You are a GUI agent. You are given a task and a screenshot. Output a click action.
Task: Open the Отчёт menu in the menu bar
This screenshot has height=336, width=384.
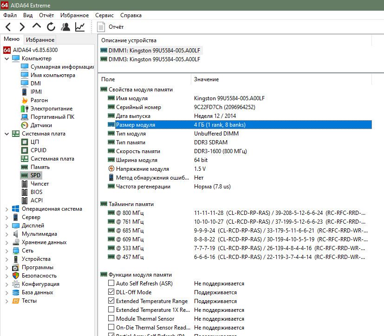point(46,15)
